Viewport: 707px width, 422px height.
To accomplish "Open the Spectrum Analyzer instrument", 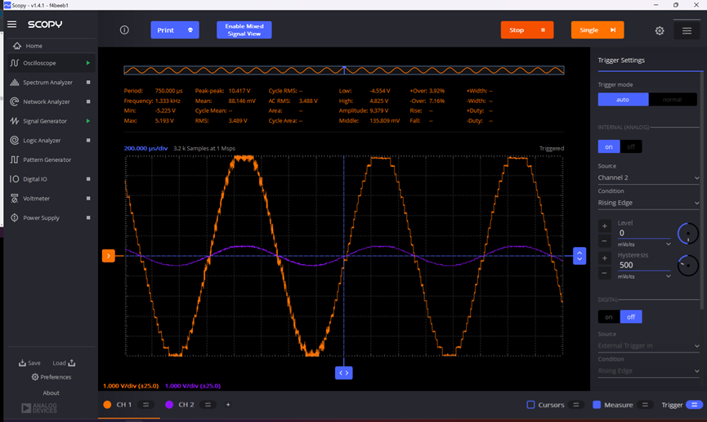I will [51, 83].
